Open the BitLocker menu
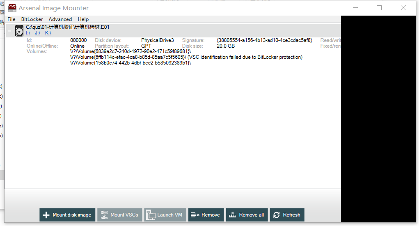Viewport: 419px width, 226px height. 32,19
